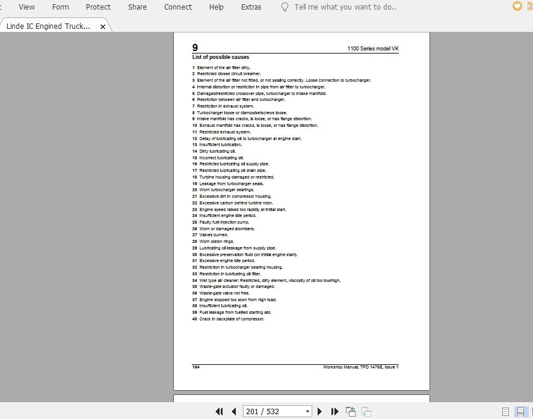Click the 'List of possible causes' heading

pyautogui.click(x=221, y=57)
